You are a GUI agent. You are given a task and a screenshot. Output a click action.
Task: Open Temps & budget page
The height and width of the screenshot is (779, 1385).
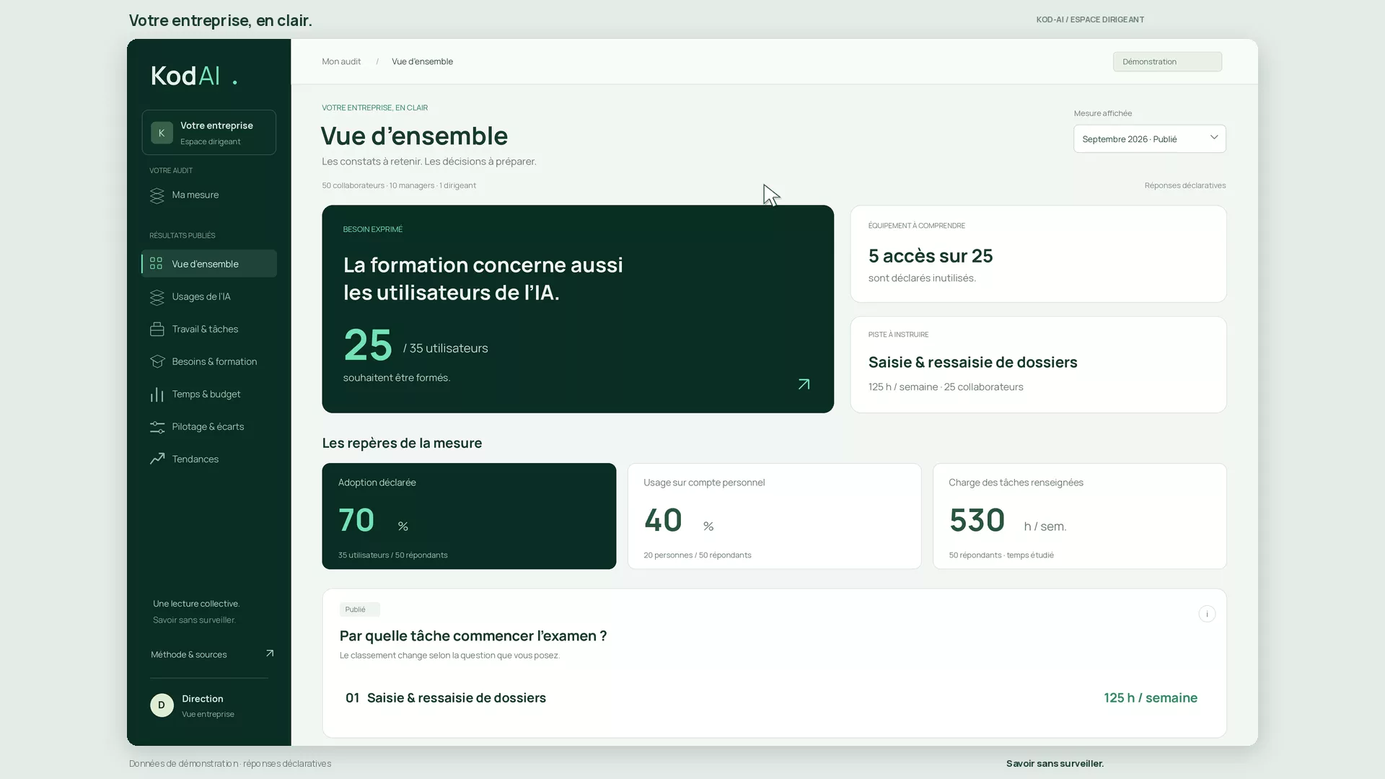208,395
